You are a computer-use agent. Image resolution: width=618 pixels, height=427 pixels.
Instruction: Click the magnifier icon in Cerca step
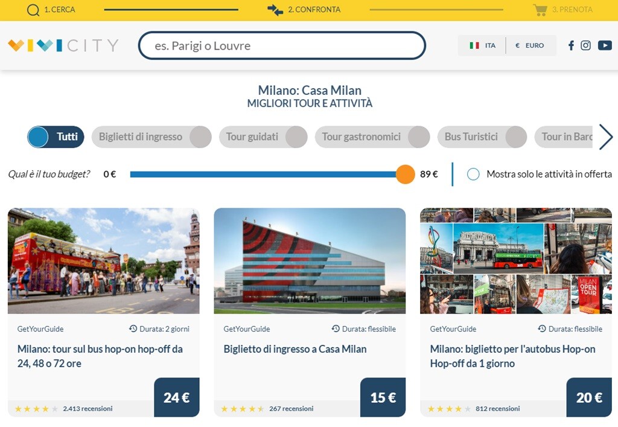[34, 10]
